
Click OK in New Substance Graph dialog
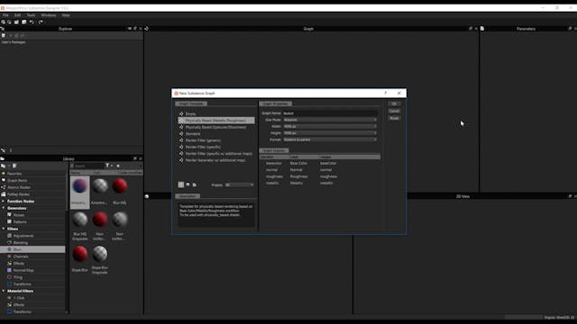(394, 104)
